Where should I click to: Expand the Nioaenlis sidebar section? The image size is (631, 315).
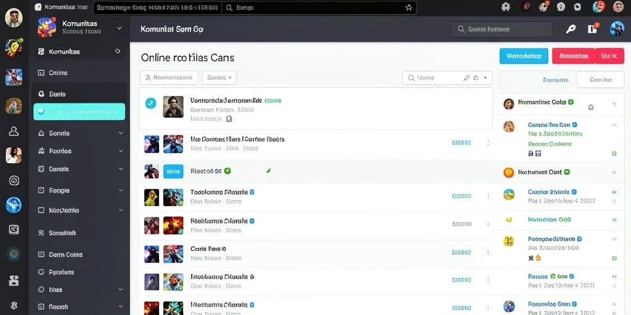(121, 210)
